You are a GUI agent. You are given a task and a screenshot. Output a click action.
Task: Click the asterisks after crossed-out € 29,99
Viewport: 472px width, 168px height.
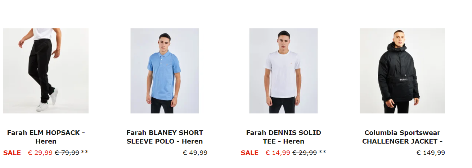pyautogui.click(x=322, y=152)
